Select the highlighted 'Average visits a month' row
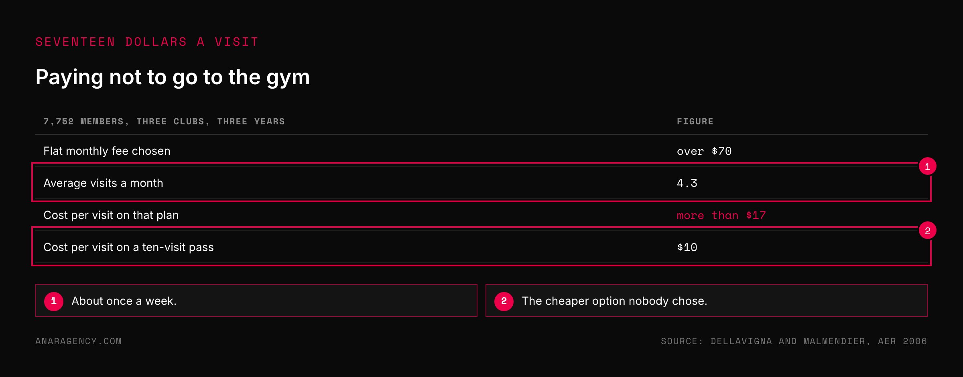Screen dimensions: 963x377 click(481, 183)
